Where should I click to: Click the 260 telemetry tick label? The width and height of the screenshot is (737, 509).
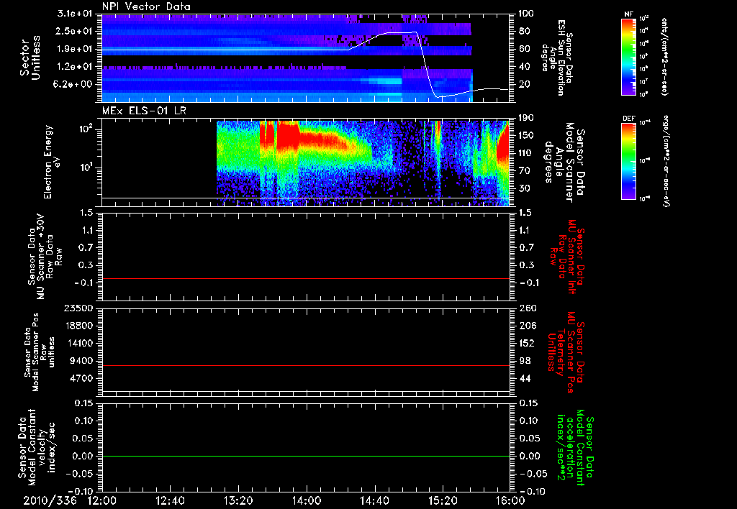pos(527,308)
